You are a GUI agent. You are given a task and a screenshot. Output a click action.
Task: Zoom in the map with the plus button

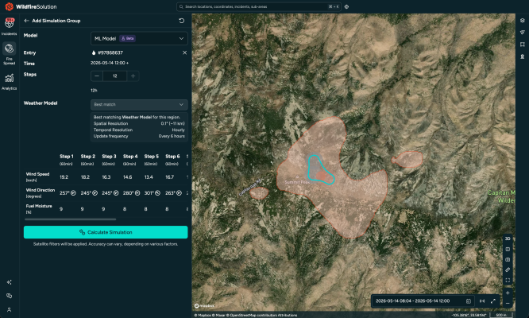pos(508,293)
